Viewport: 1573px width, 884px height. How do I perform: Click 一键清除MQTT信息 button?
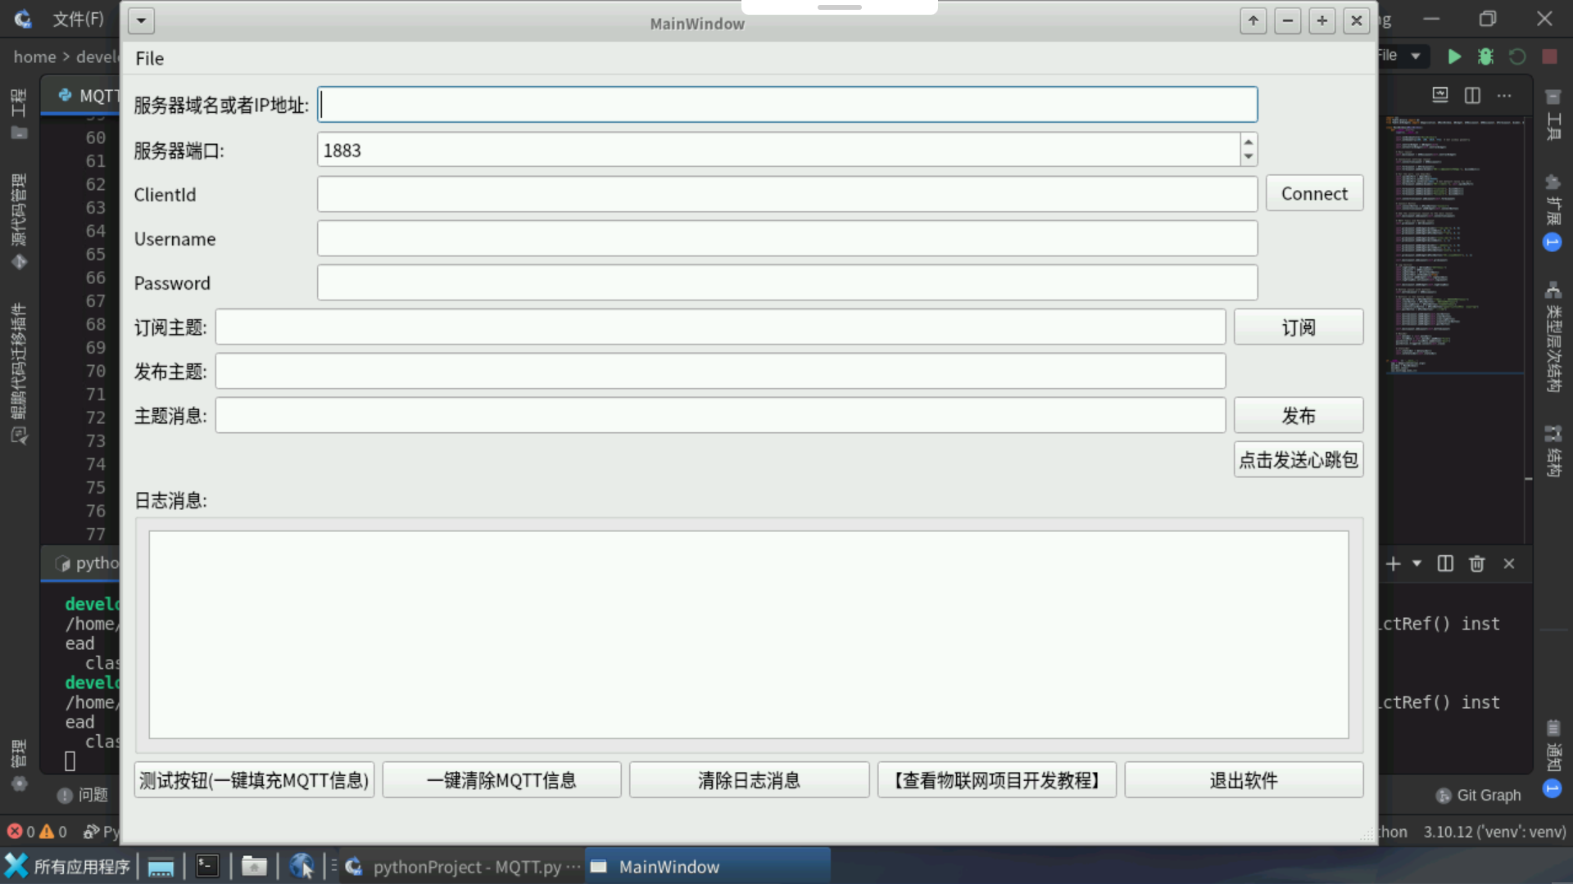click(501, 780)
